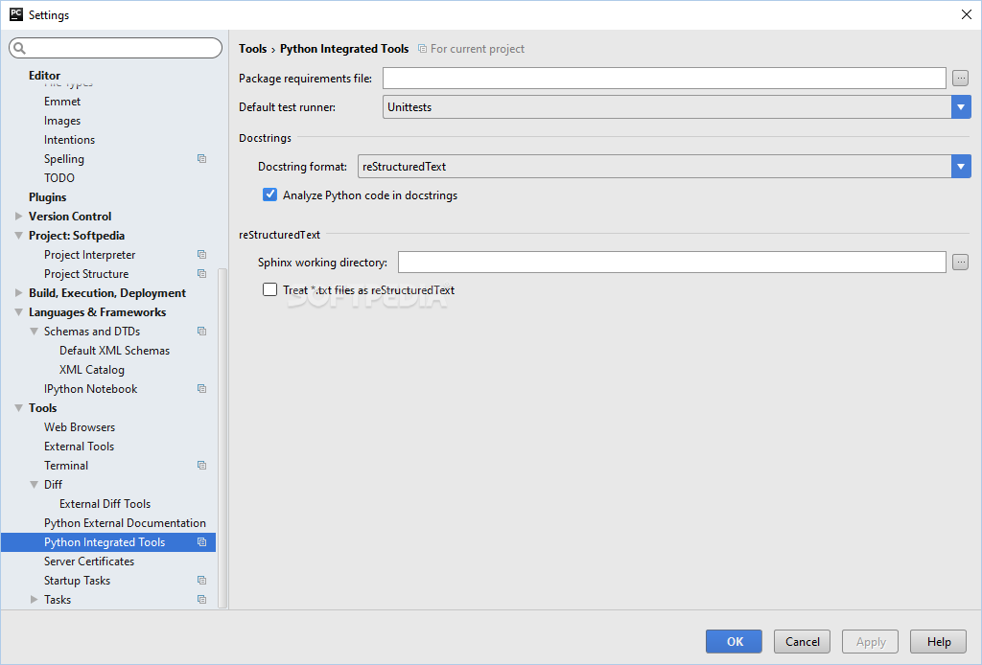Screen dimensions: 982x665
Task: Click the project-level icon beside Python Integrated Tools
Action: point(201,542)
